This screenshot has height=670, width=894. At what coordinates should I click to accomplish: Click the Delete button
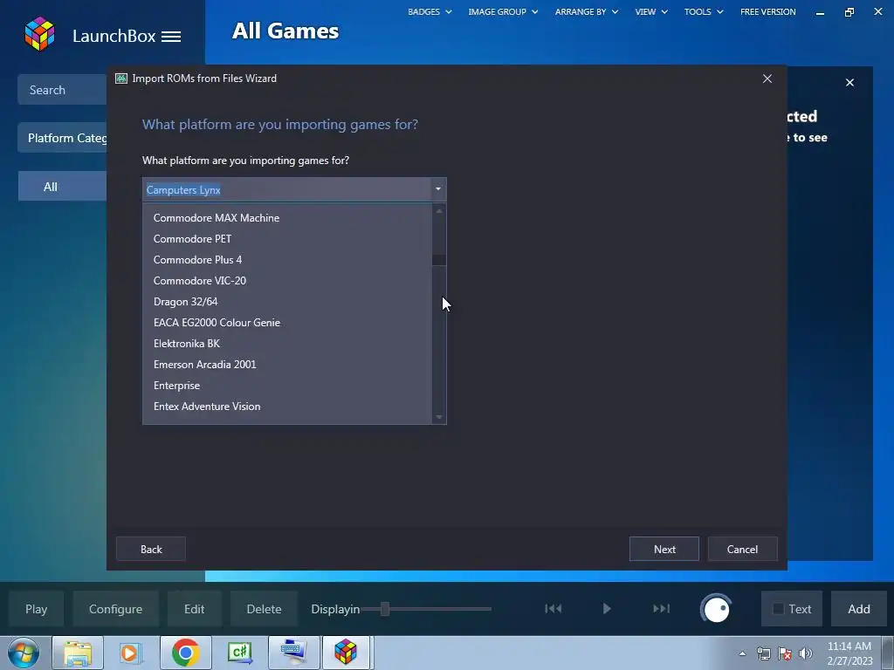(x=264, y=609)
